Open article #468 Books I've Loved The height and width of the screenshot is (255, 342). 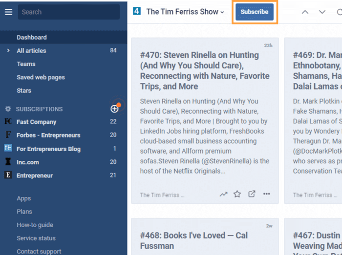[193, 241]
